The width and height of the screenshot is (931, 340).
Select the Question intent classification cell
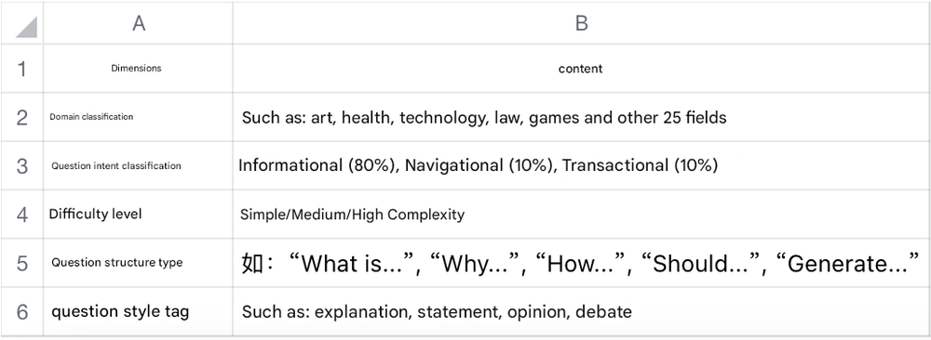pos(139,166)
